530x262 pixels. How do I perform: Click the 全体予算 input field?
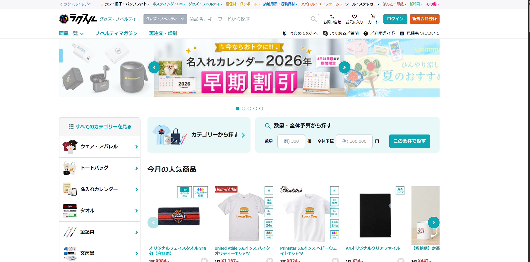(x=354, y=141)
